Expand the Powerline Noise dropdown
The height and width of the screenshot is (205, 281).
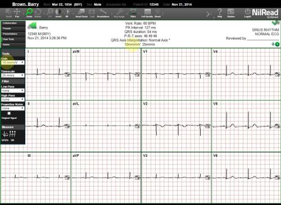13,108
